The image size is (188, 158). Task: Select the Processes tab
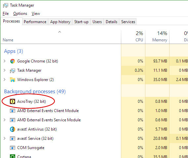point(11,21)
